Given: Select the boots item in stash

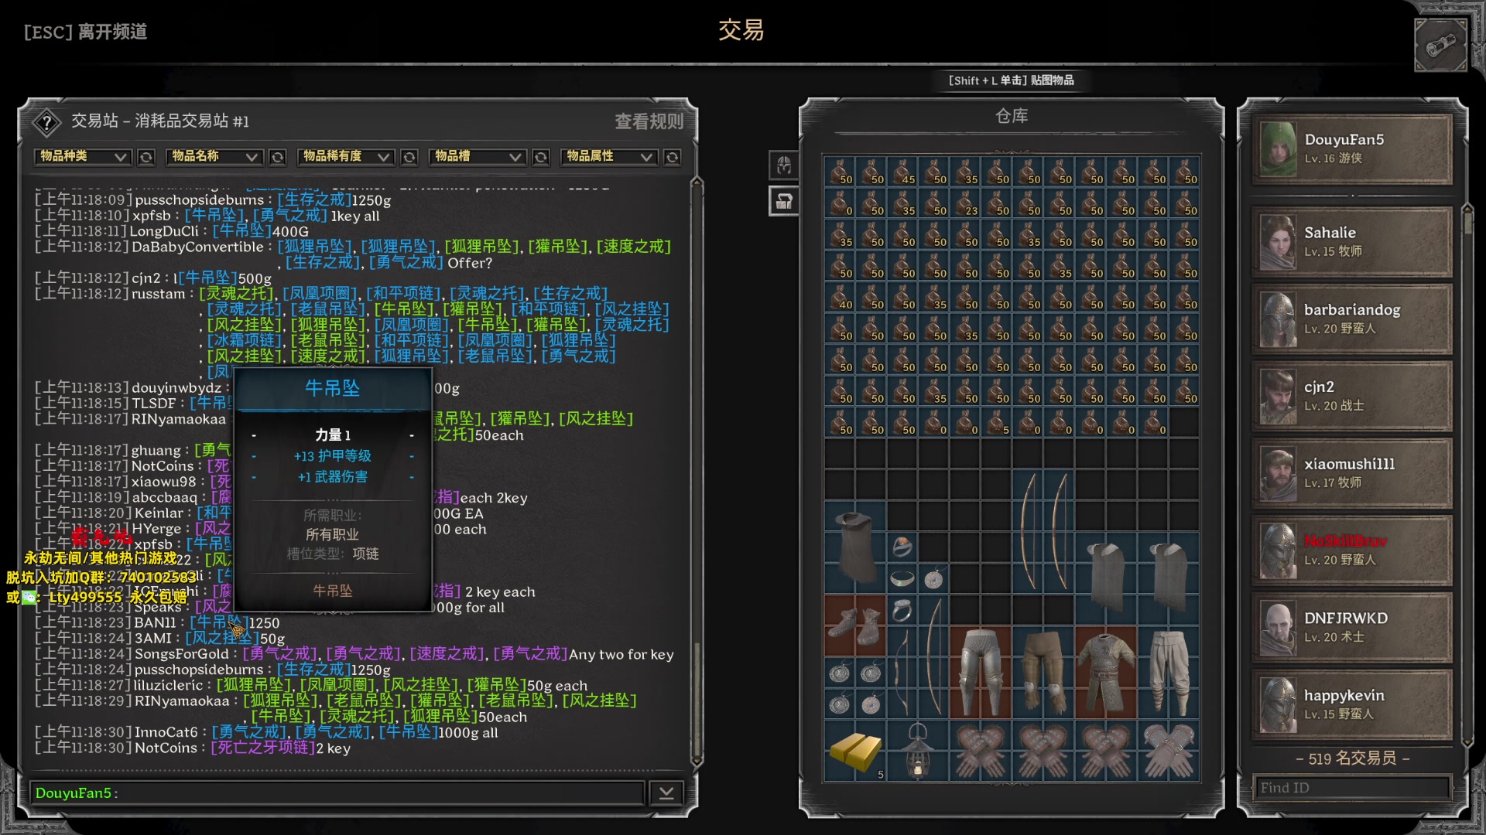Looking at the screenshot, I should click(x=855, y=625).
